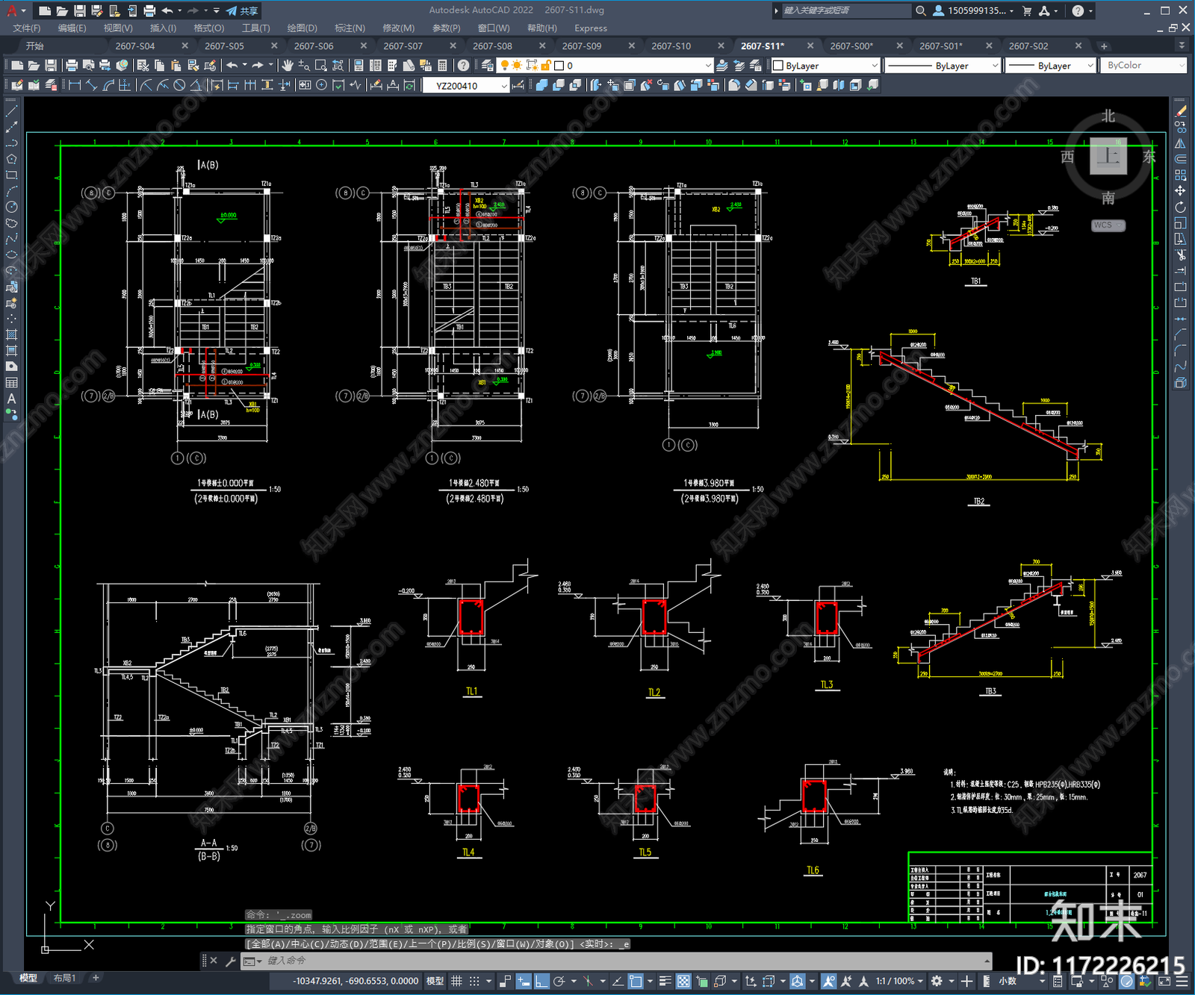Expand the layer 0 dropdown
The height and width of the screenshot is (995, 1195).
click(708, 66)
